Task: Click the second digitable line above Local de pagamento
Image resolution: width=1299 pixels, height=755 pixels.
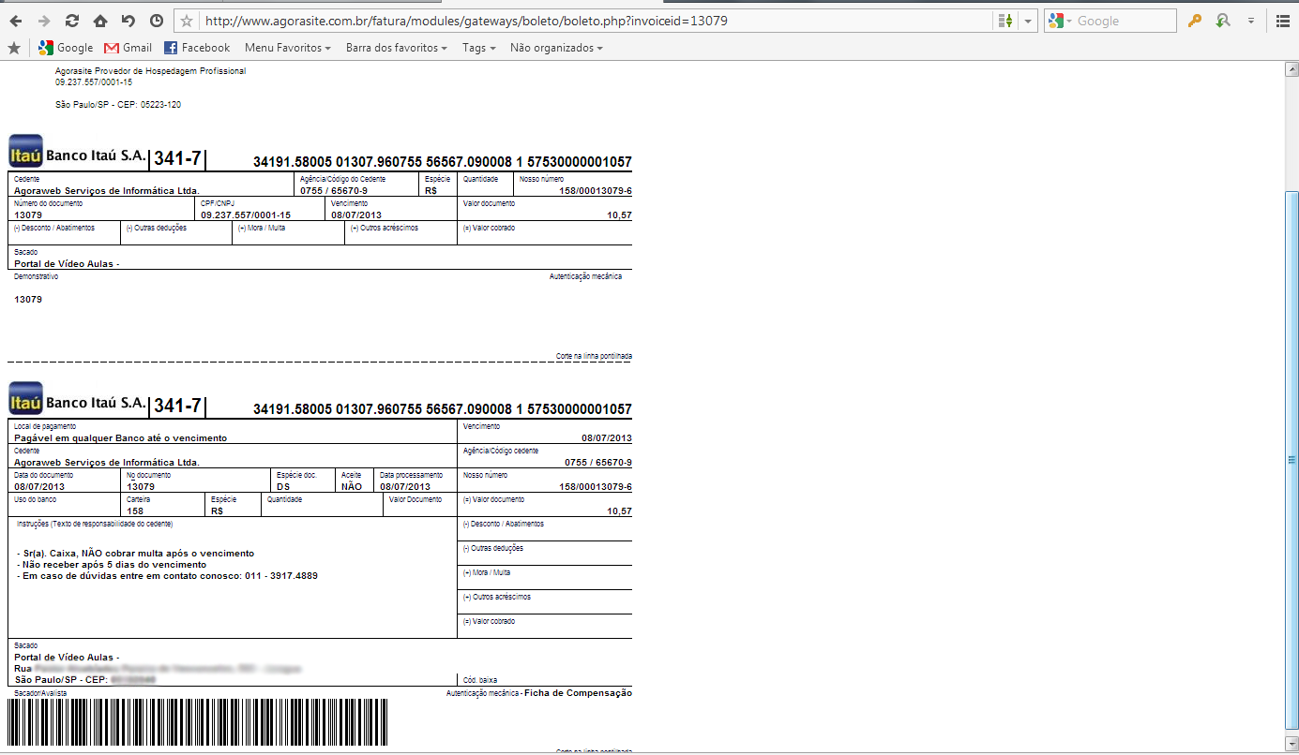Action: (443, 409)
